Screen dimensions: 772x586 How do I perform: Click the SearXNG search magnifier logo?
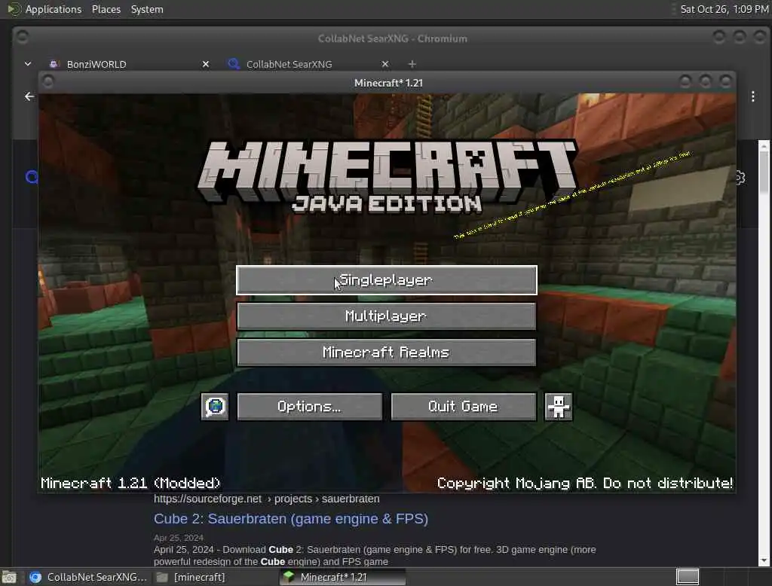[x=32, y=177]
